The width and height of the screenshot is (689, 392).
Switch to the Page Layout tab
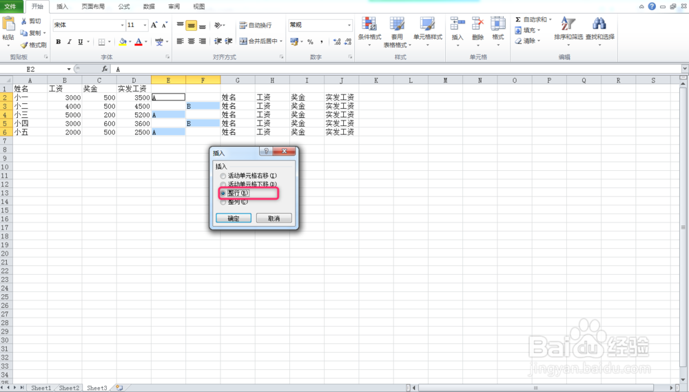[93, 6]
